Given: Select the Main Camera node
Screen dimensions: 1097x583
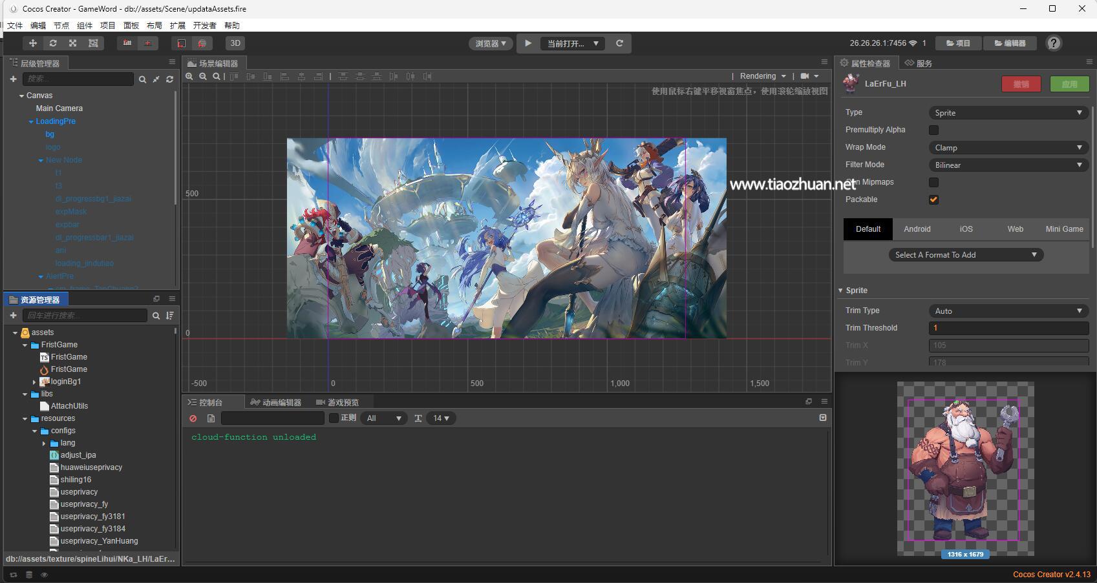Looking at the screenshot, I should (x=59, y=108).
